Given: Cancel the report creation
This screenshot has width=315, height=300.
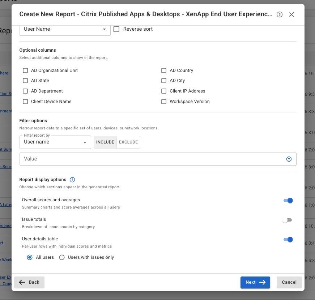Looking at the screenshot, I should (289, 282).
